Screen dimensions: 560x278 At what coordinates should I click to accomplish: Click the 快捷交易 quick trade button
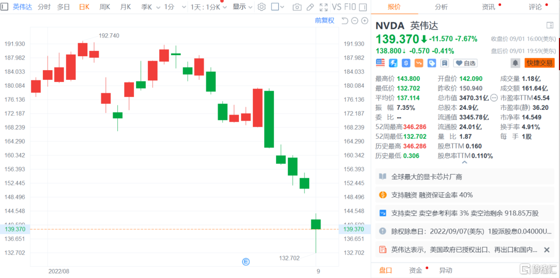coord(539,63)
